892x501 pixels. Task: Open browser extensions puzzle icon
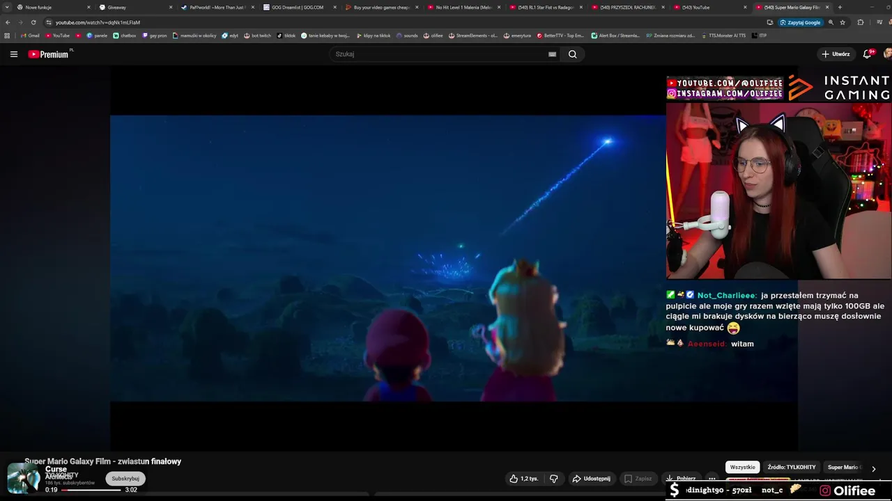(861, 22)
